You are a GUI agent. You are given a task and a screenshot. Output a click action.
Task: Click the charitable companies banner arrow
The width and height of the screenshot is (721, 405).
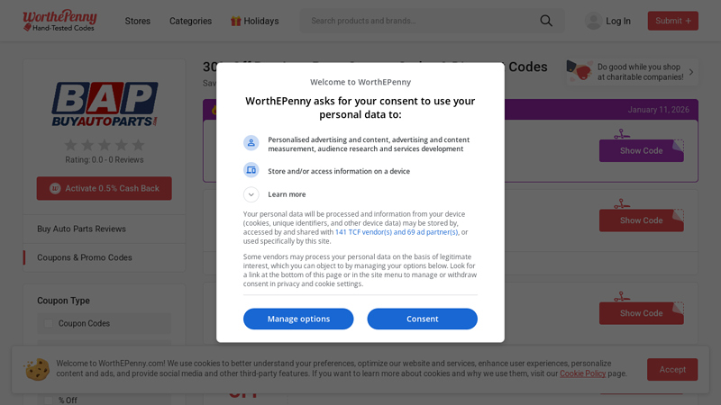coord(691,72)
